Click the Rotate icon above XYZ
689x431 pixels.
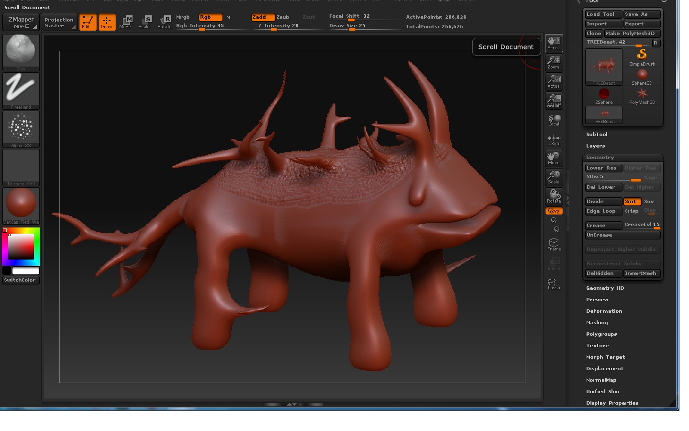(554, 196)
